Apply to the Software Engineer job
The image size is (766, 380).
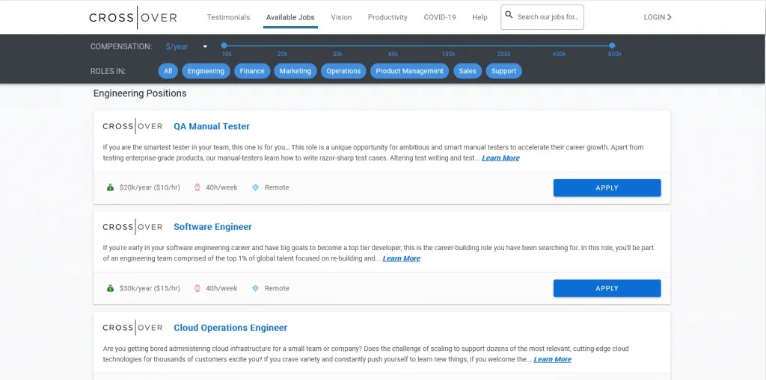(x=607, y=288)
